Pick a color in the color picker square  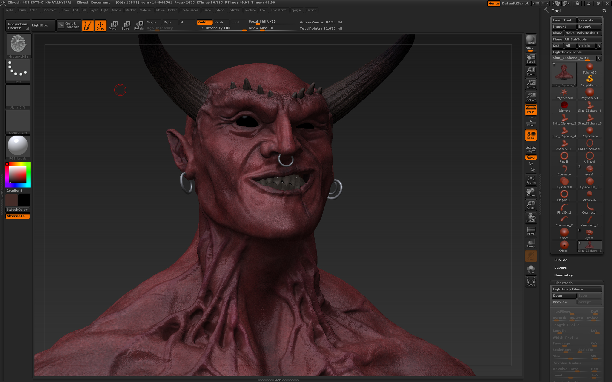18,174
